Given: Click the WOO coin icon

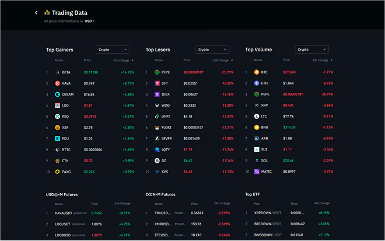Looking at the screenshot, I should tap(157, 106).
